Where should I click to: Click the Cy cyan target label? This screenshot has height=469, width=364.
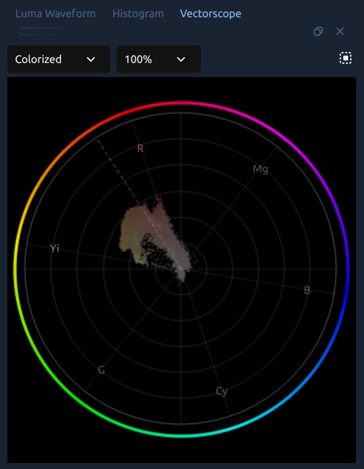pyautogui.click(x=221, y=391)
